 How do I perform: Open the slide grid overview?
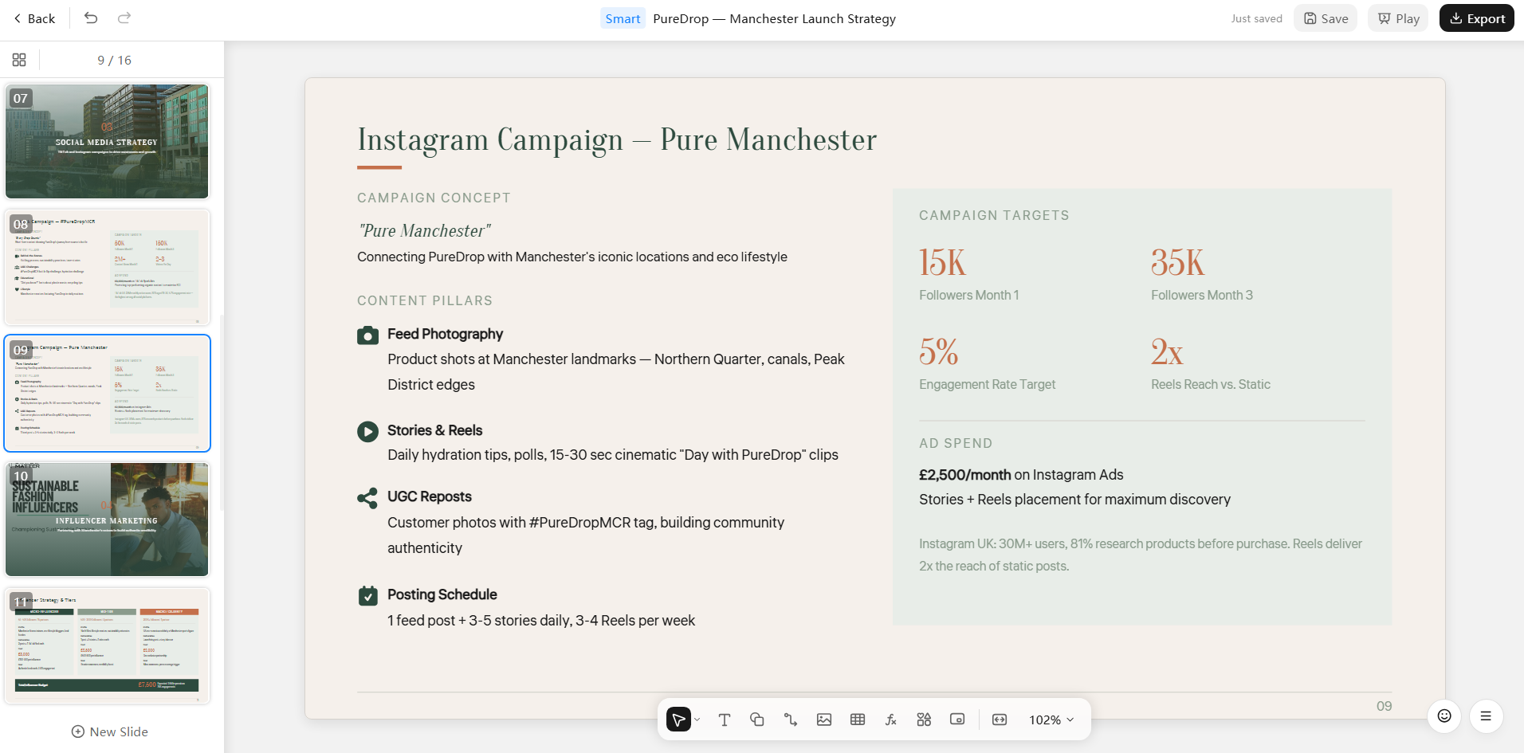(x=19, y=60)
